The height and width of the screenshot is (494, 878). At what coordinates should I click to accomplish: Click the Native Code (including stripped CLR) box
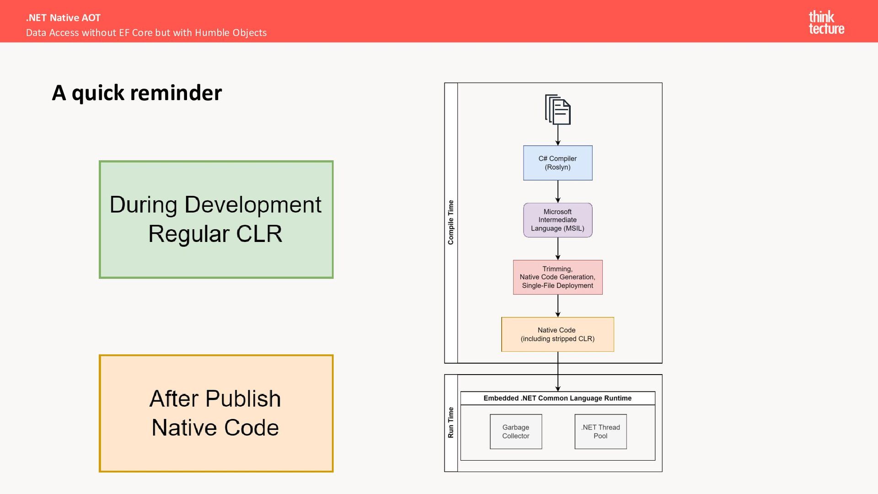pyautogui.click(x=557, y=334)
